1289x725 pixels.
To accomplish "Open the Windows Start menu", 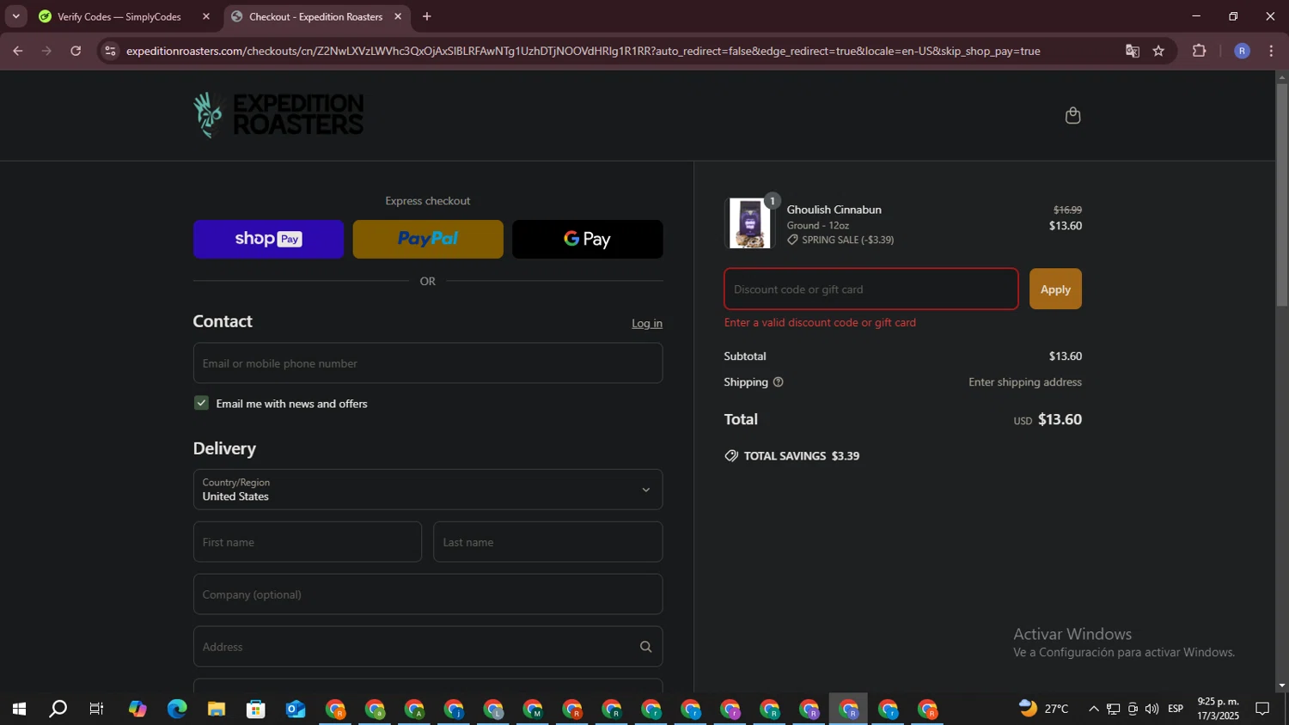I will tap(19, 709).
